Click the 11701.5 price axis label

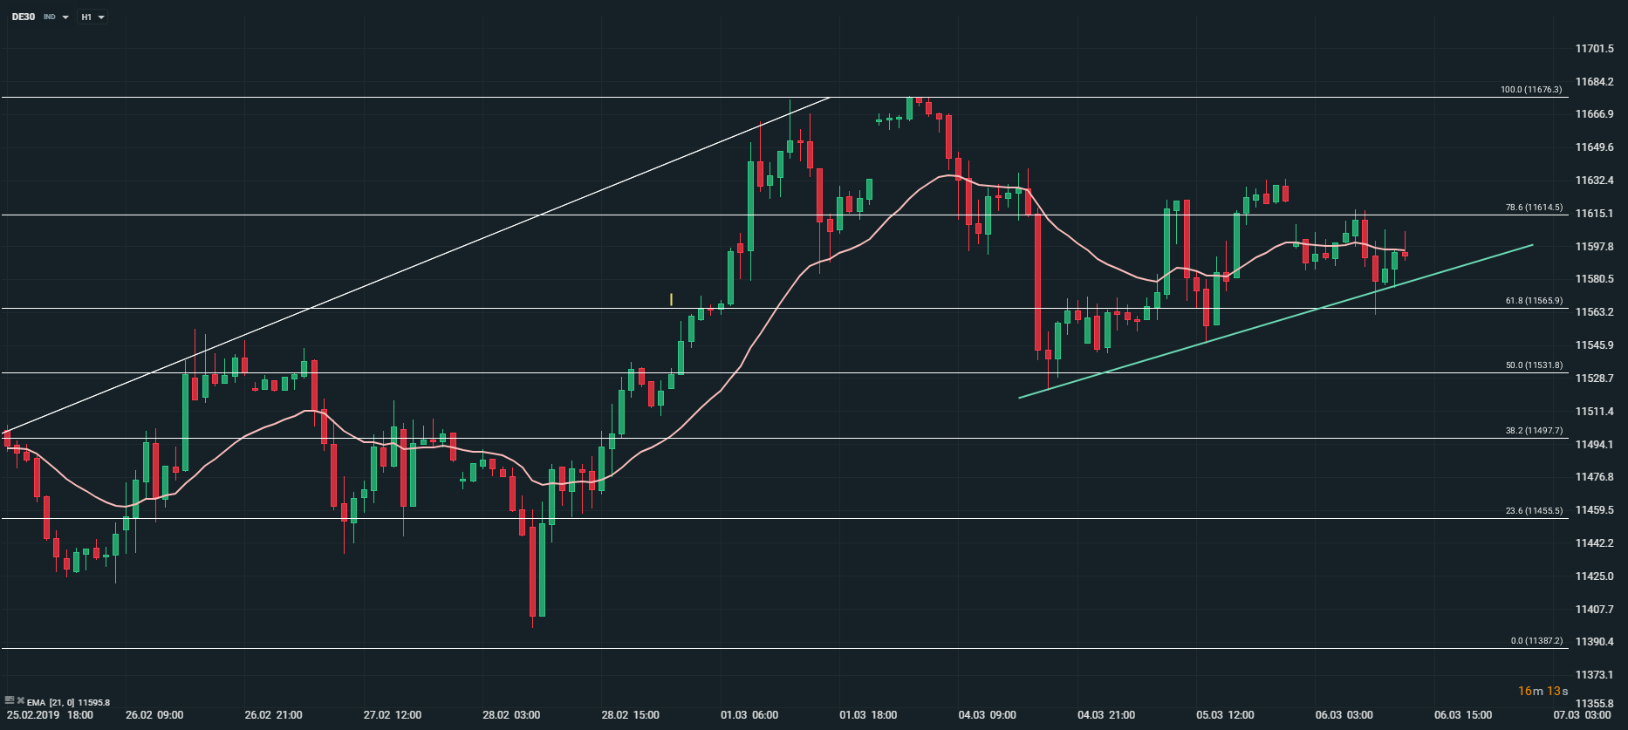(1594, 49)
